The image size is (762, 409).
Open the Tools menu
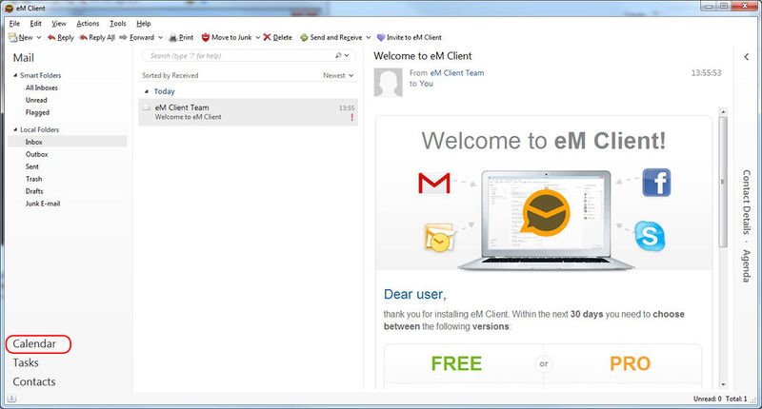[x=117, y=23]
